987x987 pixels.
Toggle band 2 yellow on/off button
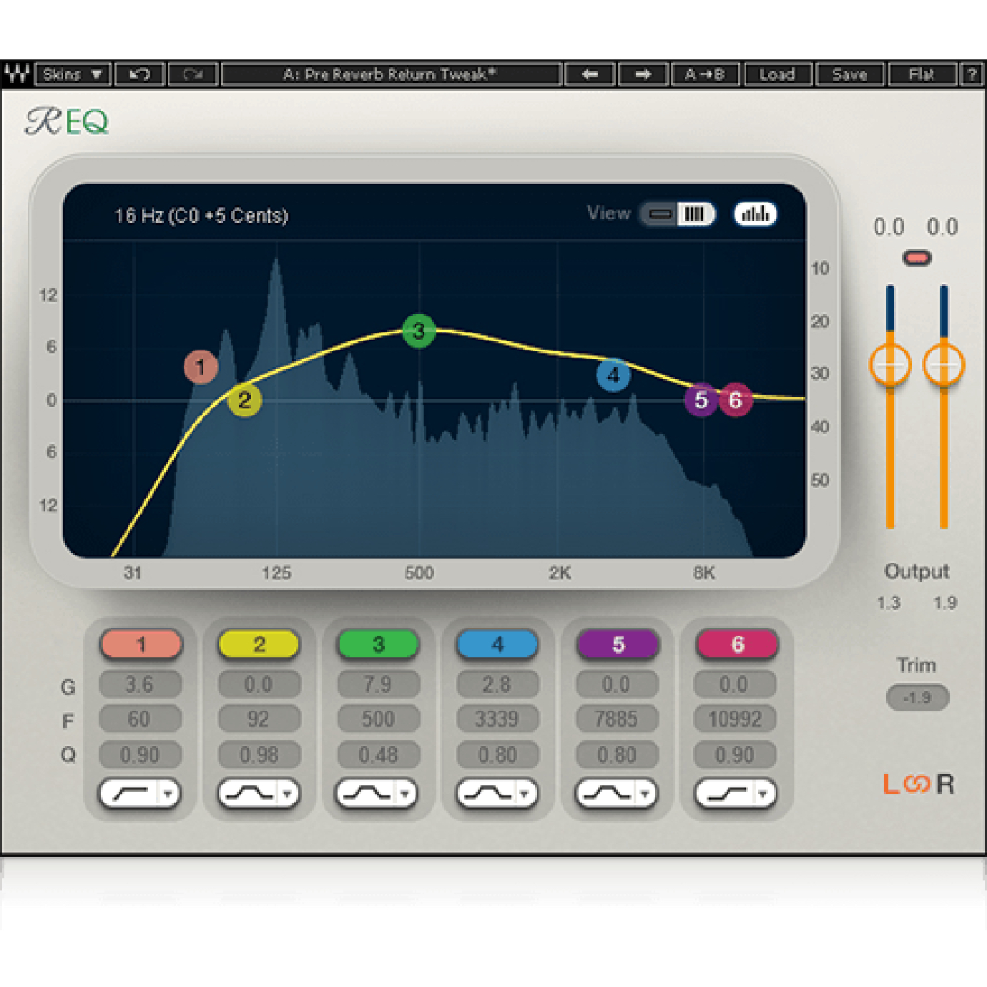(259, 644)
